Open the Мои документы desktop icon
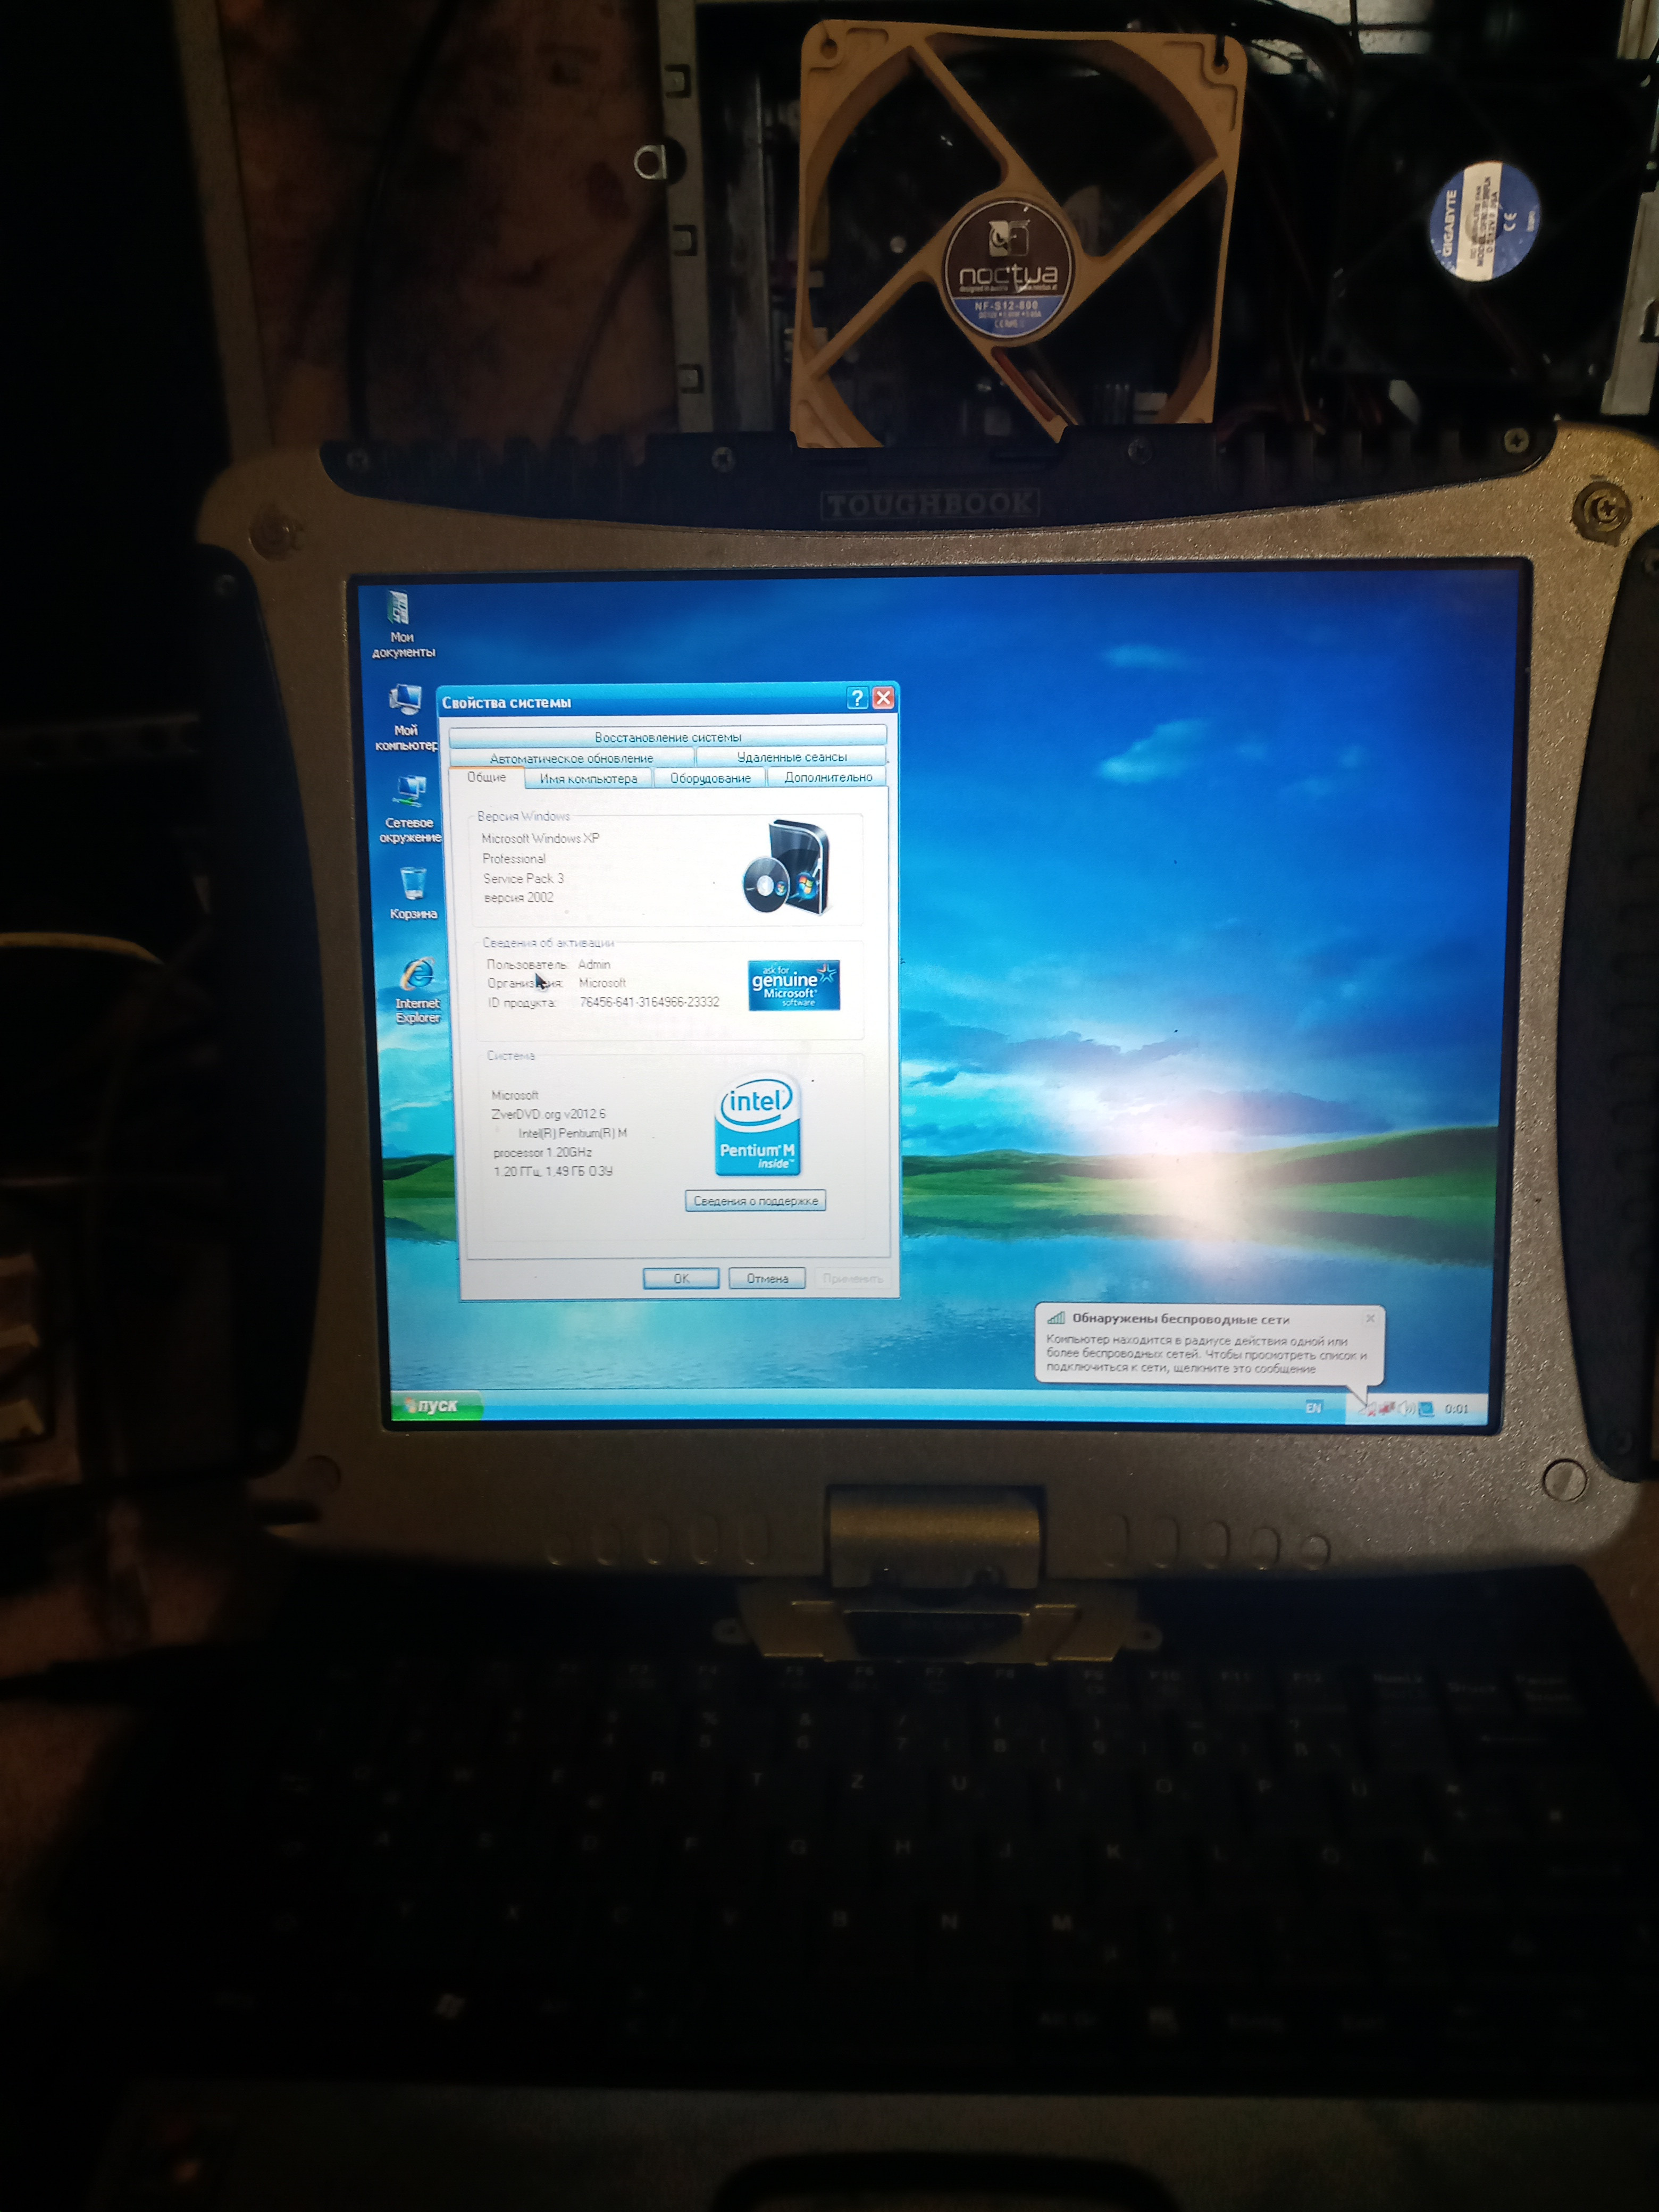 tap(402, 624)
